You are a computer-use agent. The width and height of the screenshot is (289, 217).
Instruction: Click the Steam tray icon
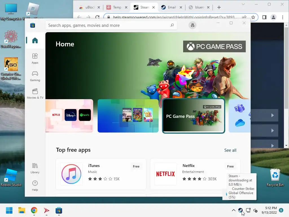point(240,210)
